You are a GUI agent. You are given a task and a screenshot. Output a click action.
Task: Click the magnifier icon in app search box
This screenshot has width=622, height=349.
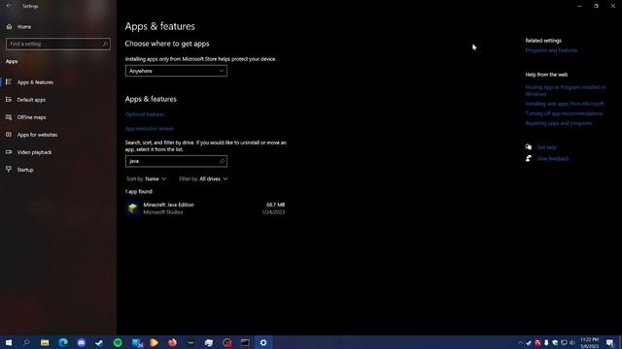pos(223,161)
